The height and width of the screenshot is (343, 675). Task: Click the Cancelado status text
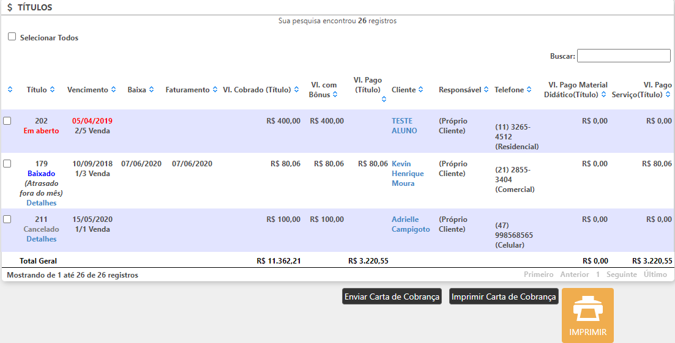pos(42,229)
